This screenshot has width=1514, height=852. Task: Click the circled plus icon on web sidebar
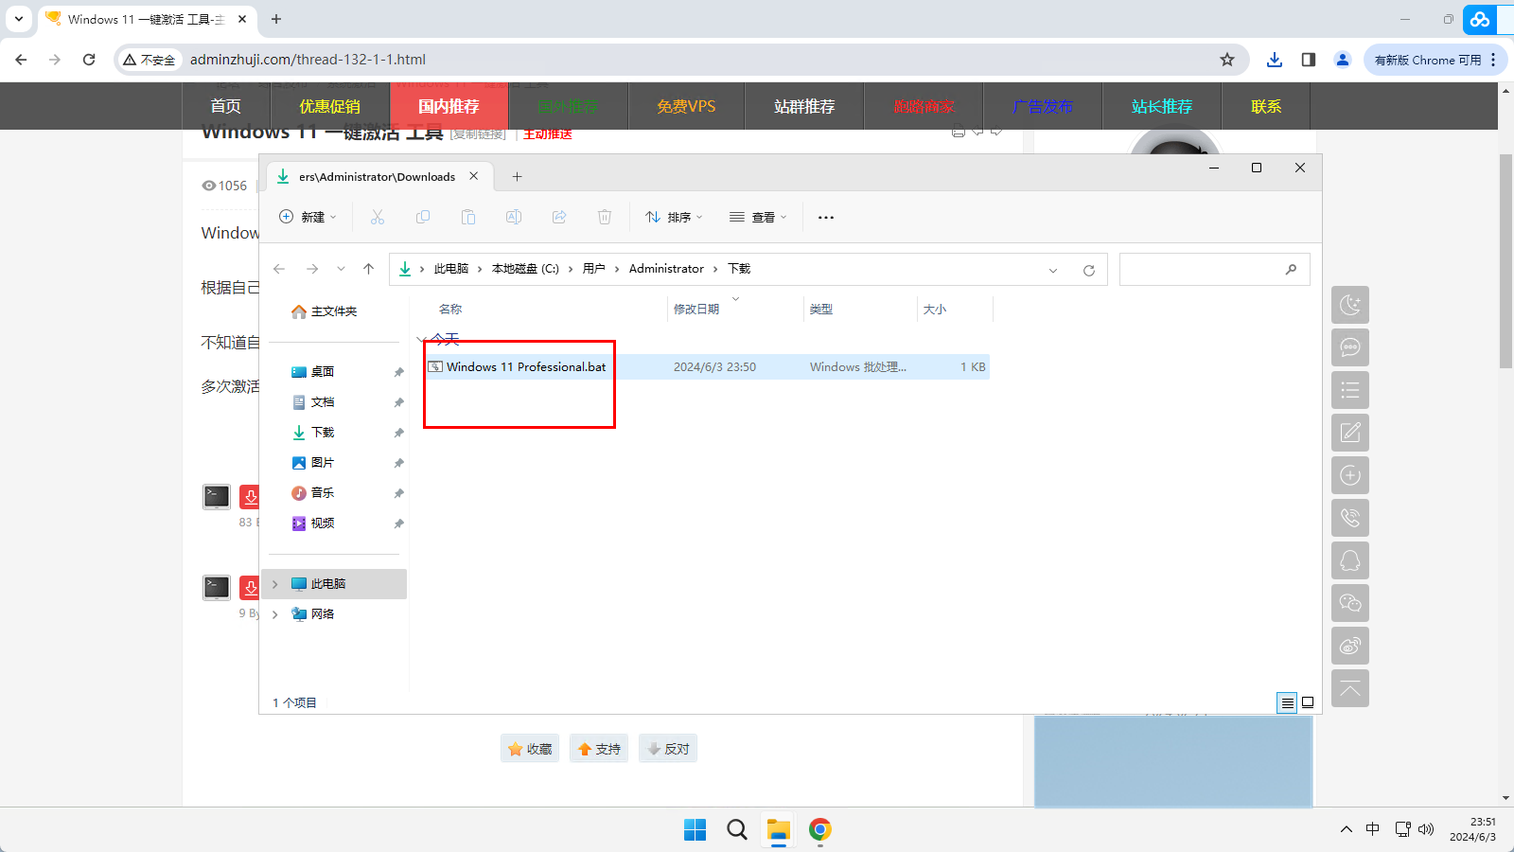coord(1350,475)
